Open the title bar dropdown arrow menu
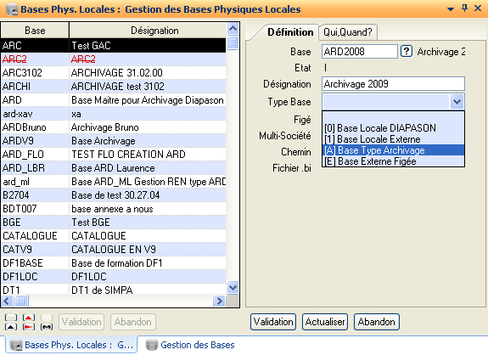The width and height of the screenshot is (488, 355). (451, 9)
